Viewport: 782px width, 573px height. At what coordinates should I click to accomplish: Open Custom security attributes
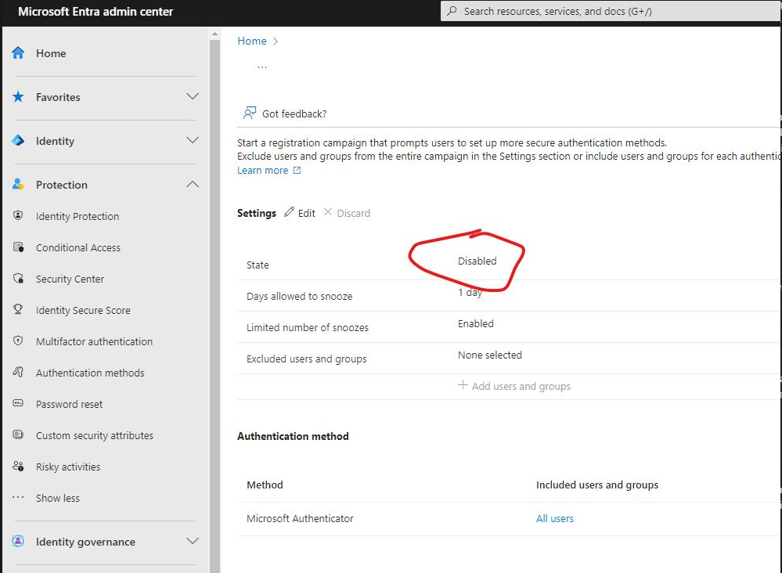[95, 435]
